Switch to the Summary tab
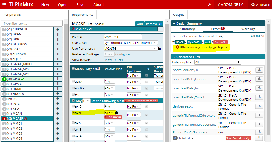The height and width of the screenshot is (142, 272). pyautogui.click(x=188, y=29)
